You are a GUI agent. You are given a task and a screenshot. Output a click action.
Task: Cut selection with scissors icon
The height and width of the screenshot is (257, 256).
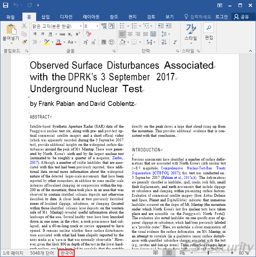coord(24,26)
